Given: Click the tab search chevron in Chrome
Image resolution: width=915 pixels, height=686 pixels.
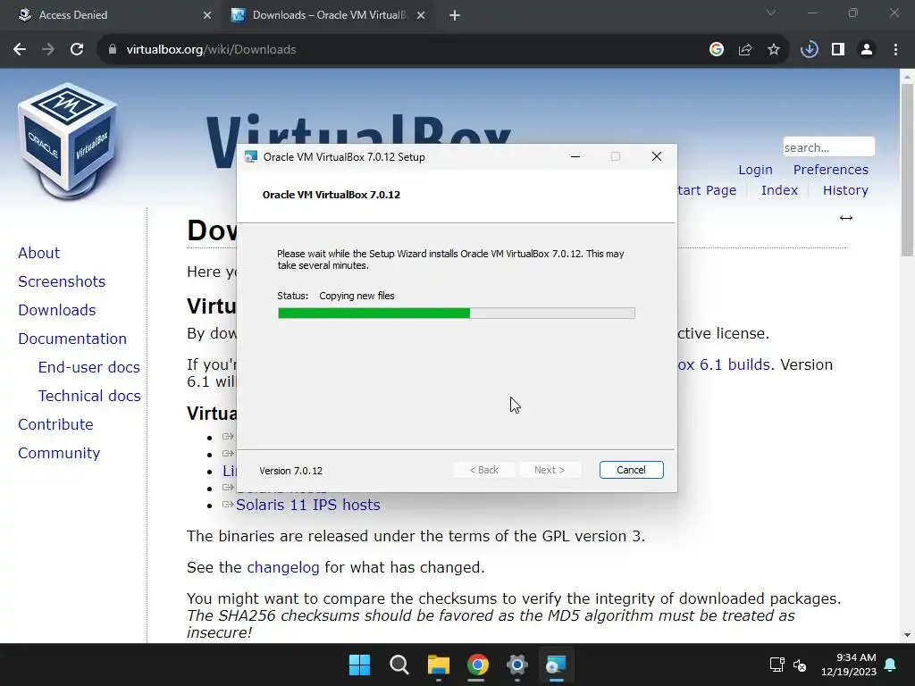Looking at the screenshot, I should click(771, 13).
